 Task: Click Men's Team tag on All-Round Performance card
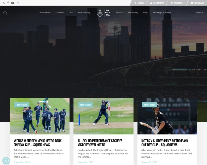[86, 105]
